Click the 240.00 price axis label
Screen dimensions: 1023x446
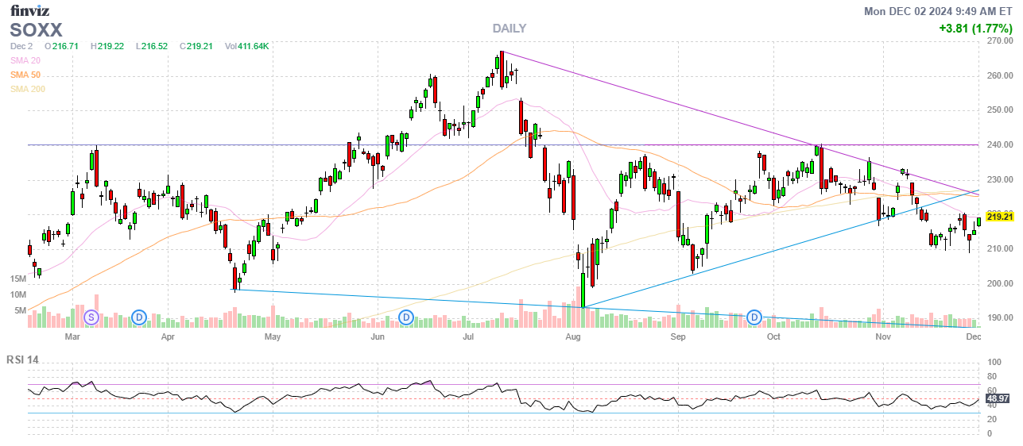pos(999,145)
